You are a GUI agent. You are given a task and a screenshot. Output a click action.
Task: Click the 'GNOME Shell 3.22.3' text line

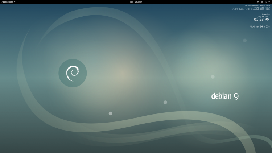(261, 7)
